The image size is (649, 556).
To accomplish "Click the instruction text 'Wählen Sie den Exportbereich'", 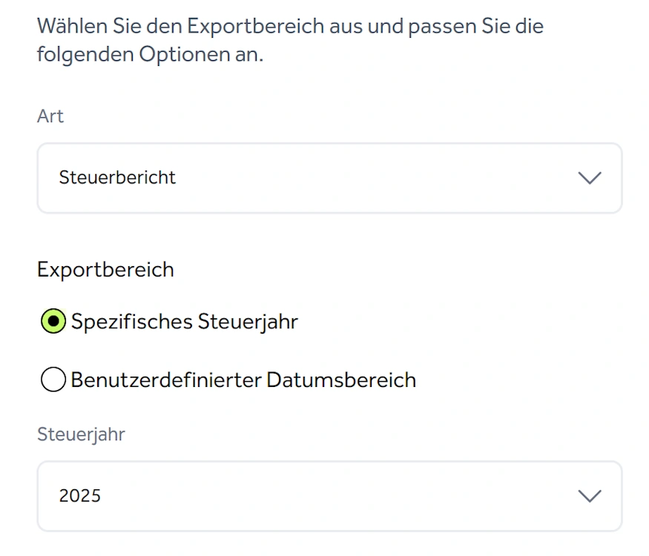I will point(181,27).
